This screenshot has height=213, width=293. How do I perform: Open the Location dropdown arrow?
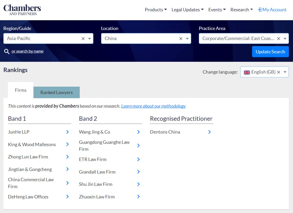click(x=187, y=39)
